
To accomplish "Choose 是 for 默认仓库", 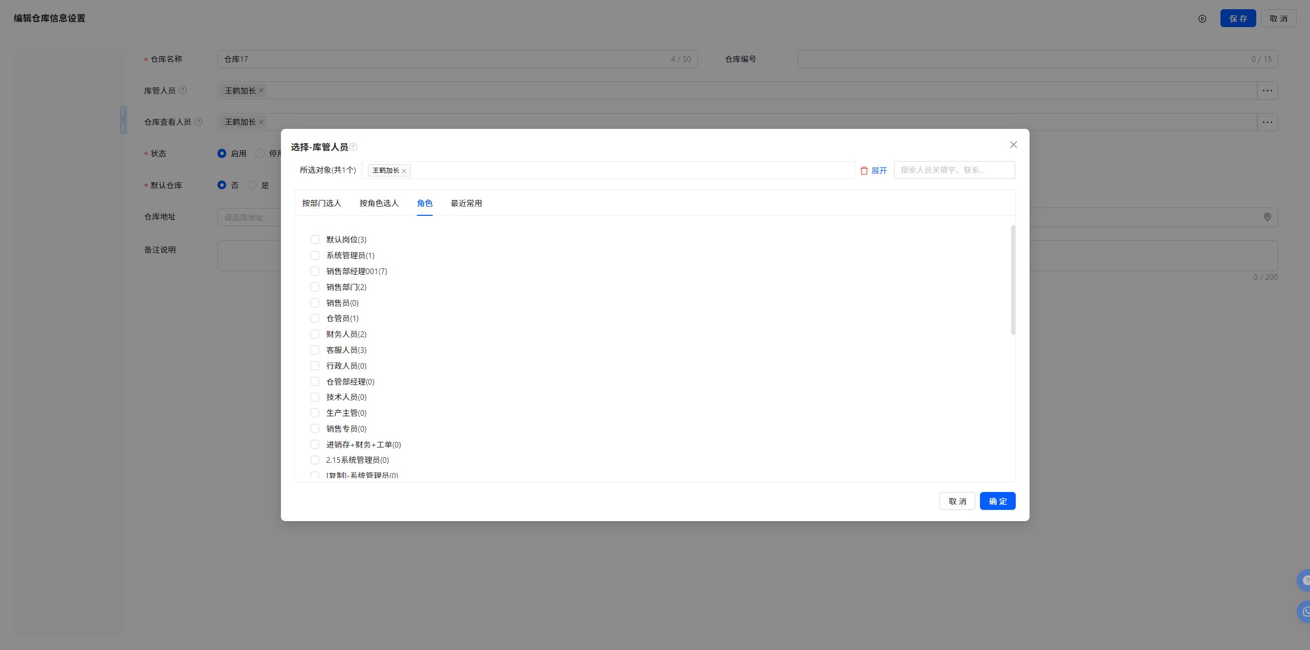I will (x=252, y=185).
